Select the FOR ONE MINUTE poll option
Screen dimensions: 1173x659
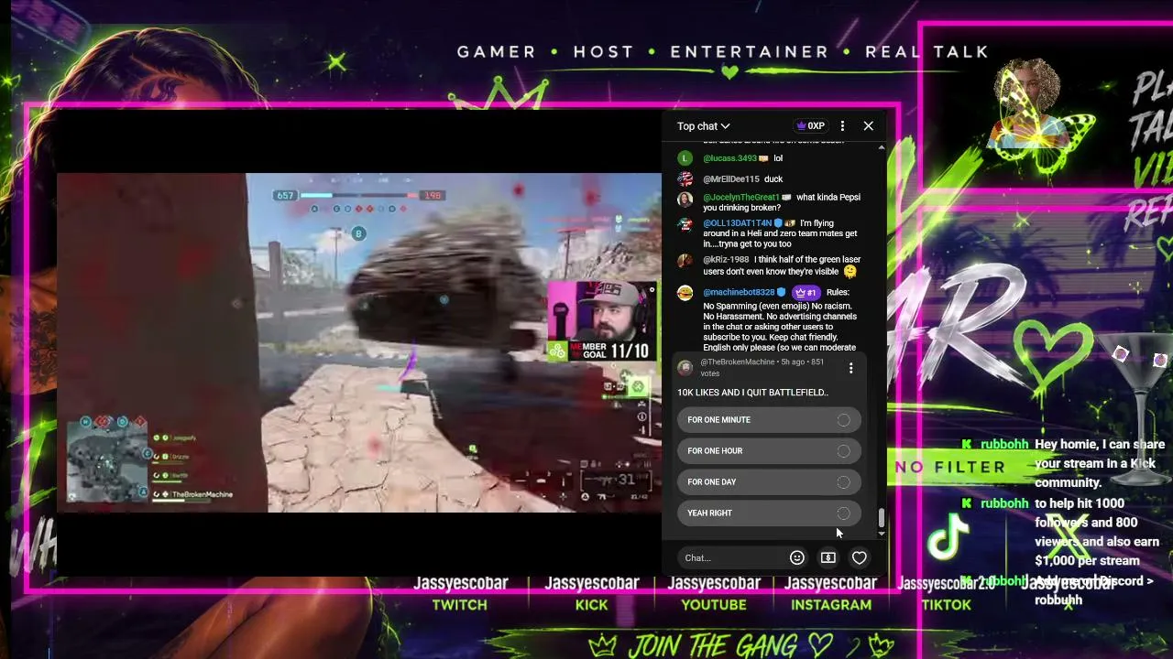pos(769,420)
